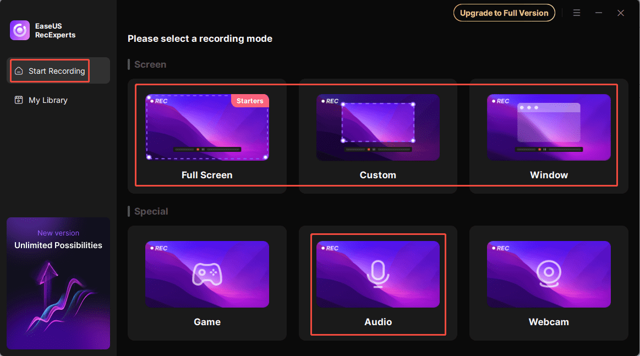Open the New version Unlimited Possibilities banner
The width and height of the screenshot is (640, 356).
[x=58, y=283]
